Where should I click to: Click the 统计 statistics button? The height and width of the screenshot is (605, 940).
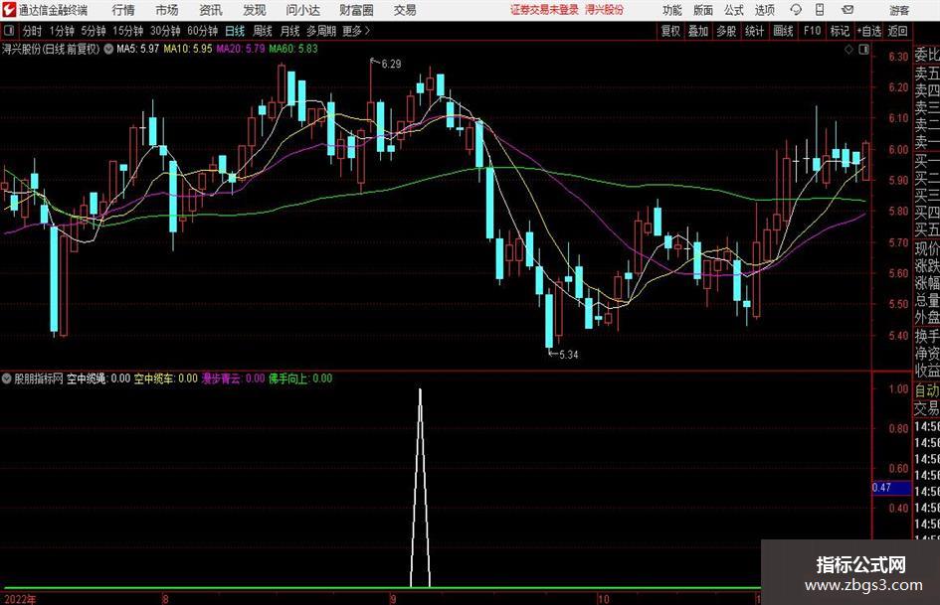tap(754, 31)
